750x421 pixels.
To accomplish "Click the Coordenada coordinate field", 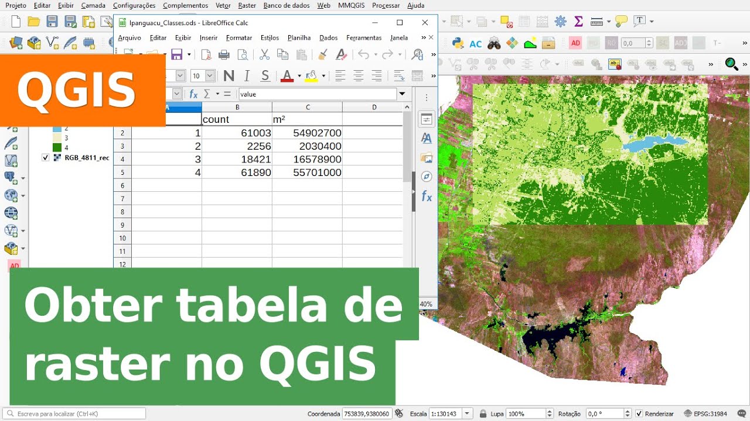I will click(367, 413).
